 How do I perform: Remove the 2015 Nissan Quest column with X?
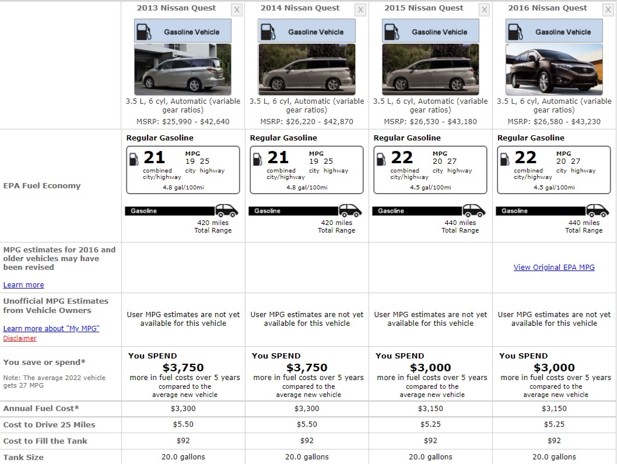click(x=485, y=10)
